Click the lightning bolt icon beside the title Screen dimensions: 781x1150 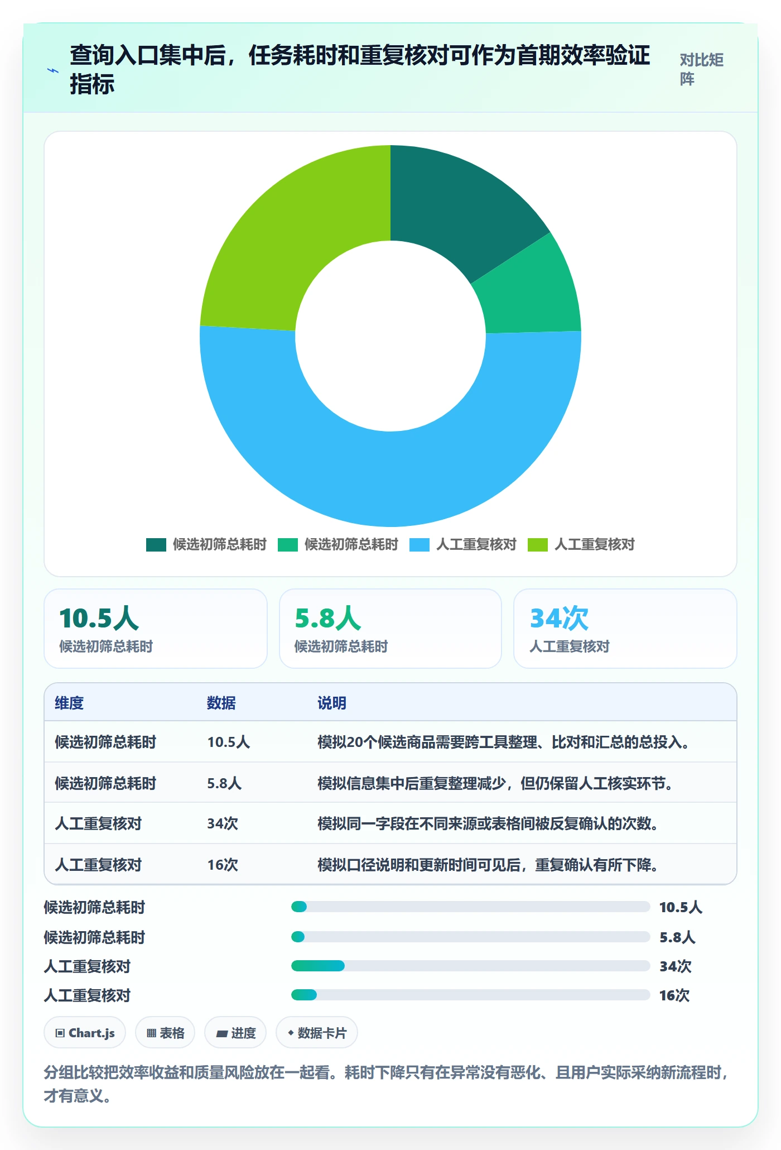53,70
